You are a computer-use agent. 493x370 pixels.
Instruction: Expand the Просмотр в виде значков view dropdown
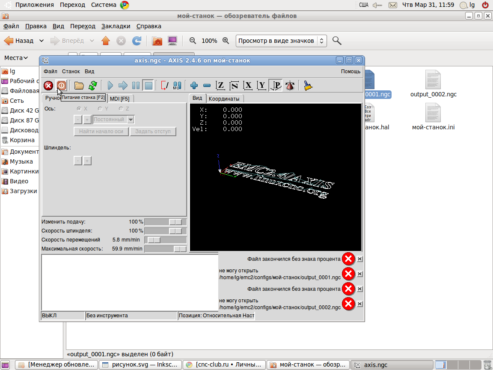(281, 41)
